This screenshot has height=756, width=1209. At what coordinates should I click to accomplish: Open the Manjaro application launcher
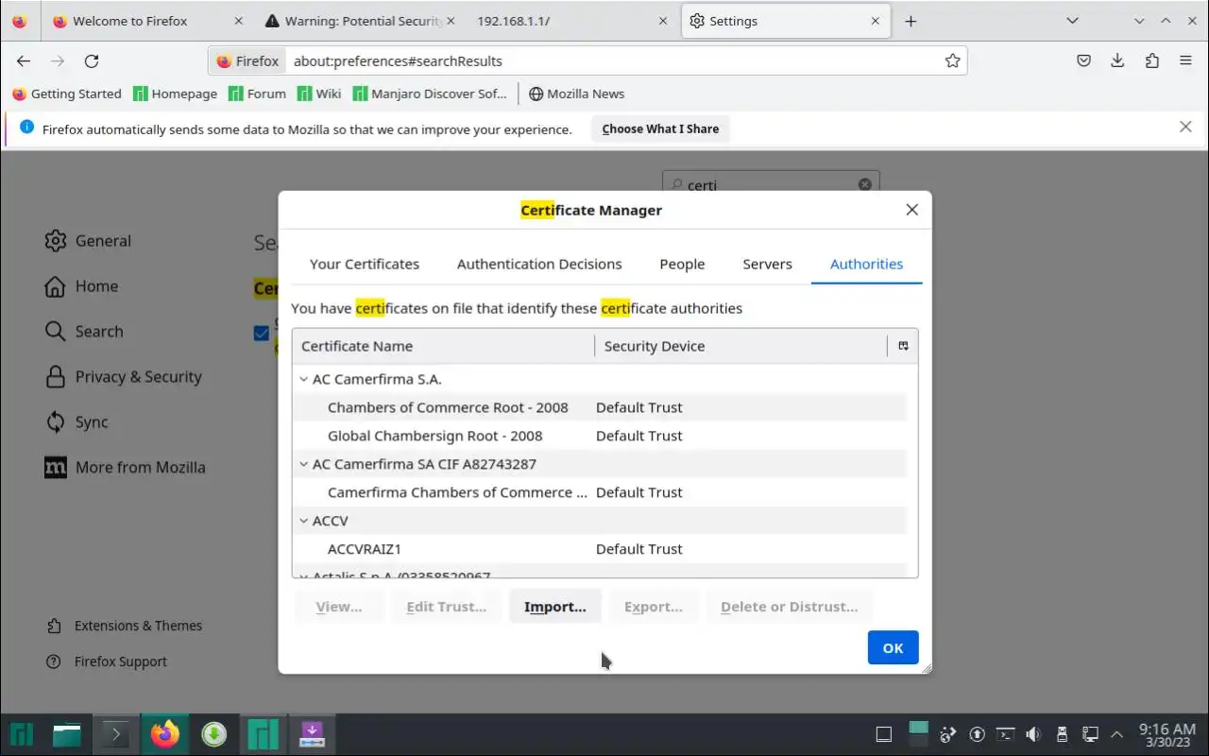tap(22, 733)
